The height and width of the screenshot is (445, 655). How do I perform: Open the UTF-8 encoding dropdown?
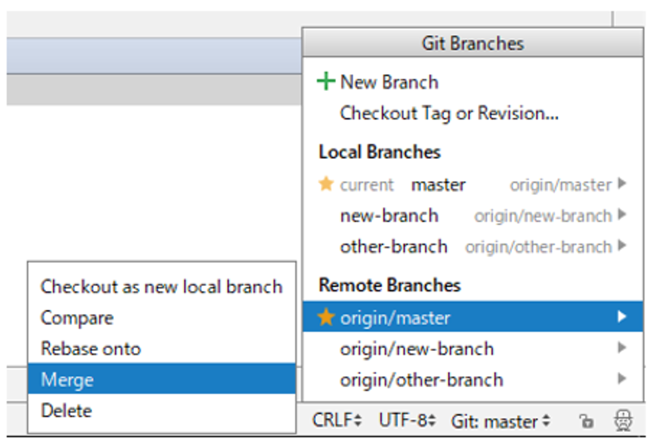407,420
